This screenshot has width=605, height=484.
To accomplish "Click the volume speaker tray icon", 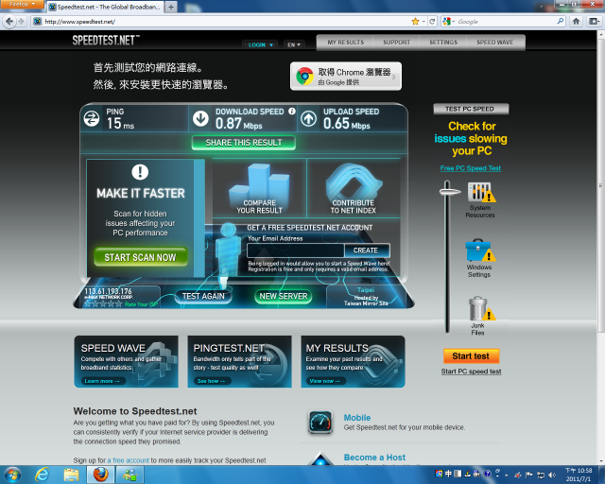I will (x=552, y=475).
